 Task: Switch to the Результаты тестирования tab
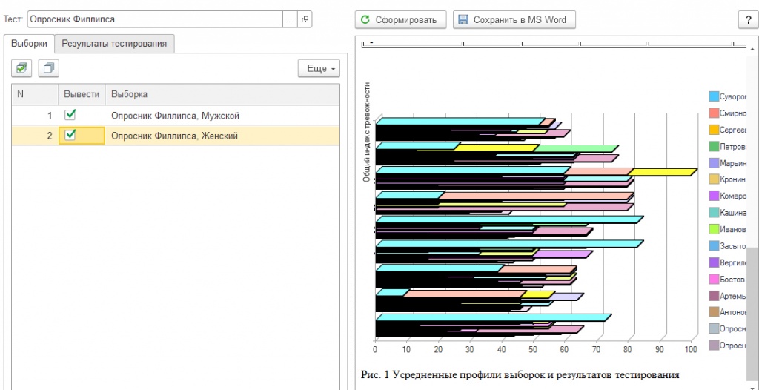[x=114, y=43]
